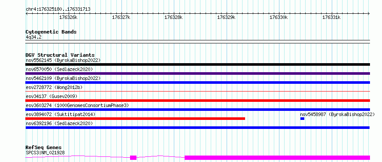382x162 pixels.
Task: Click the chr4:176325180..176331713 region label
Action: tap(58, 9)
